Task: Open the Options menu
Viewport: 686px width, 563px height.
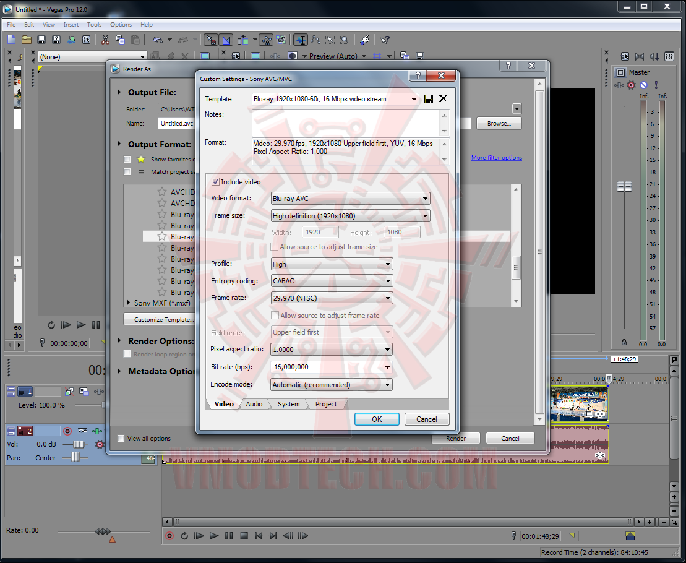Action: pyautogui.click(x=121, y=25)
